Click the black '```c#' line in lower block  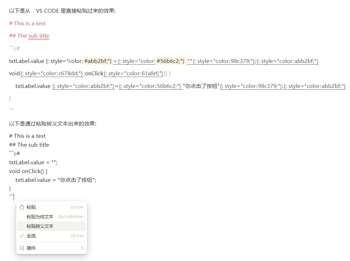tap(14, 153)
